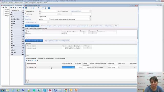Open the Карточка ОС № selector button
The image size is (164, 92).
(90, 11)
